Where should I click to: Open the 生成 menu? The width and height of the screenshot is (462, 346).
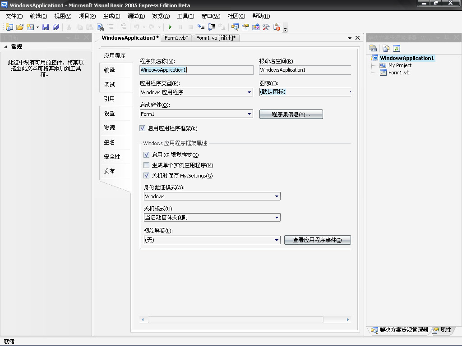tap(112, 16)
